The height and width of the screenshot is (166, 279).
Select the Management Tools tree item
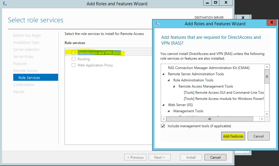pos(188,111)
